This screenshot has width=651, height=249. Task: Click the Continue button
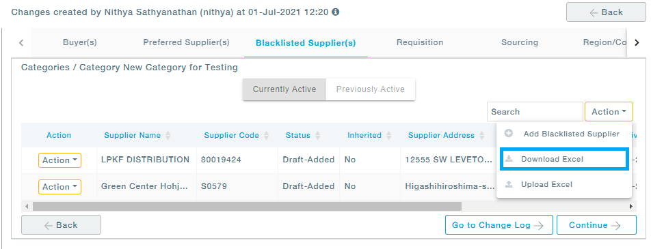coord(596,225)
